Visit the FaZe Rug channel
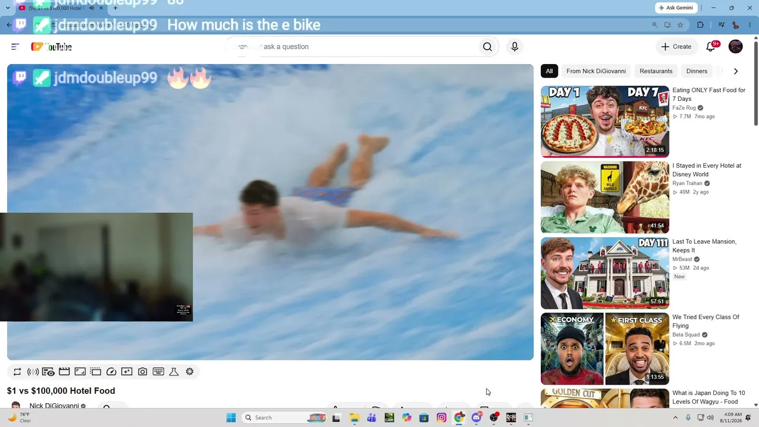The height and width of the screenshot is (427, 759). (x=684, y=108)
